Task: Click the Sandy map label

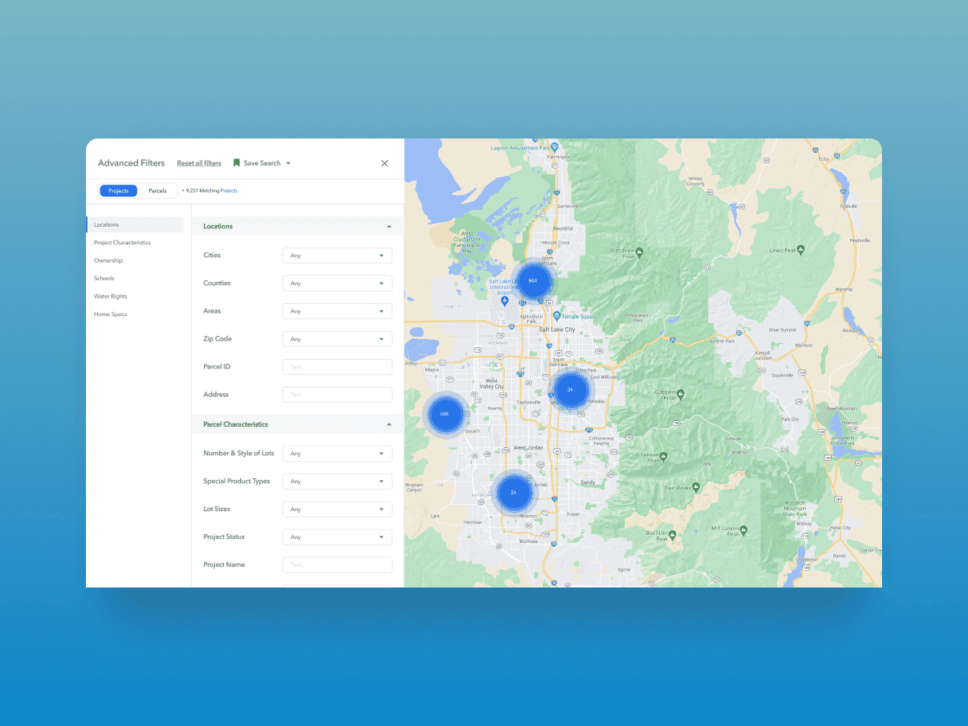Action: click(587, 482)
